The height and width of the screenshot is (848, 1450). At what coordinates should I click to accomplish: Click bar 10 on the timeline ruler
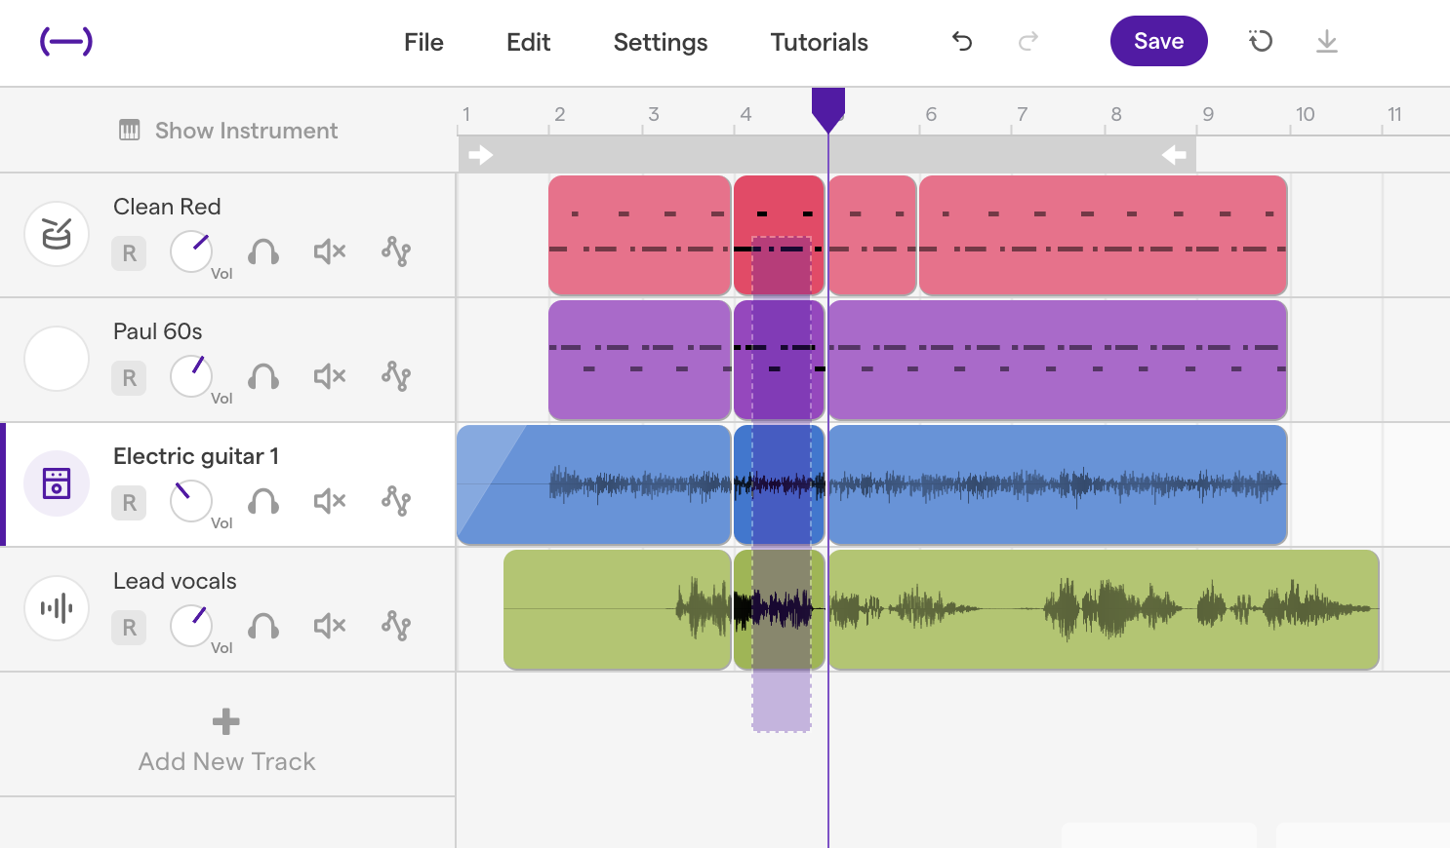[1305, 114]
